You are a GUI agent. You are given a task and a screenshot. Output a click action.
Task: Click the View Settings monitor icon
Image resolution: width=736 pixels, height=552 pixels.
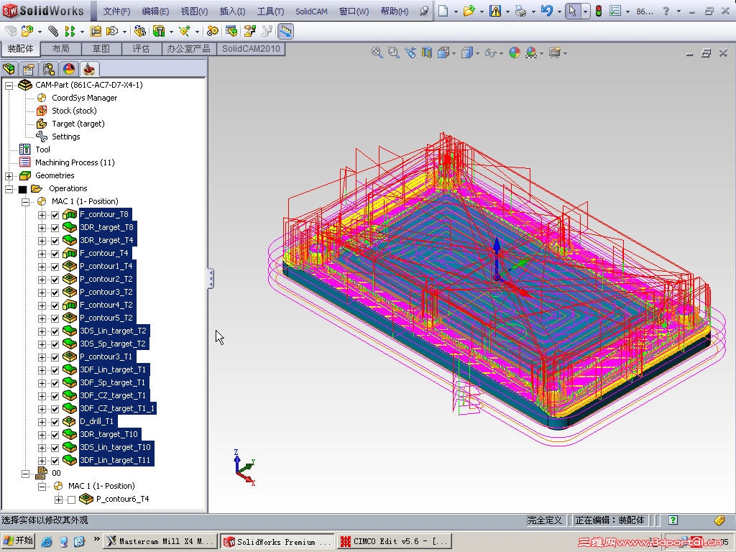click(x=555, y=52)
